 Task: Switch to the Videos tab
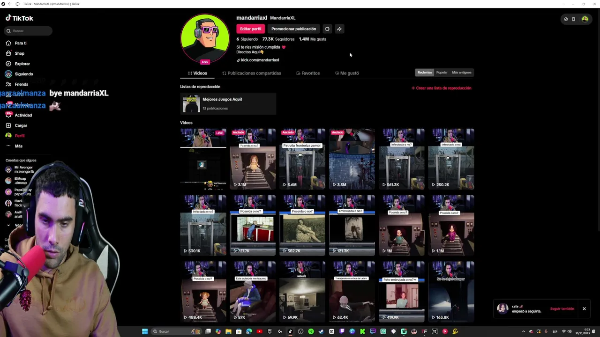[197, 73]
